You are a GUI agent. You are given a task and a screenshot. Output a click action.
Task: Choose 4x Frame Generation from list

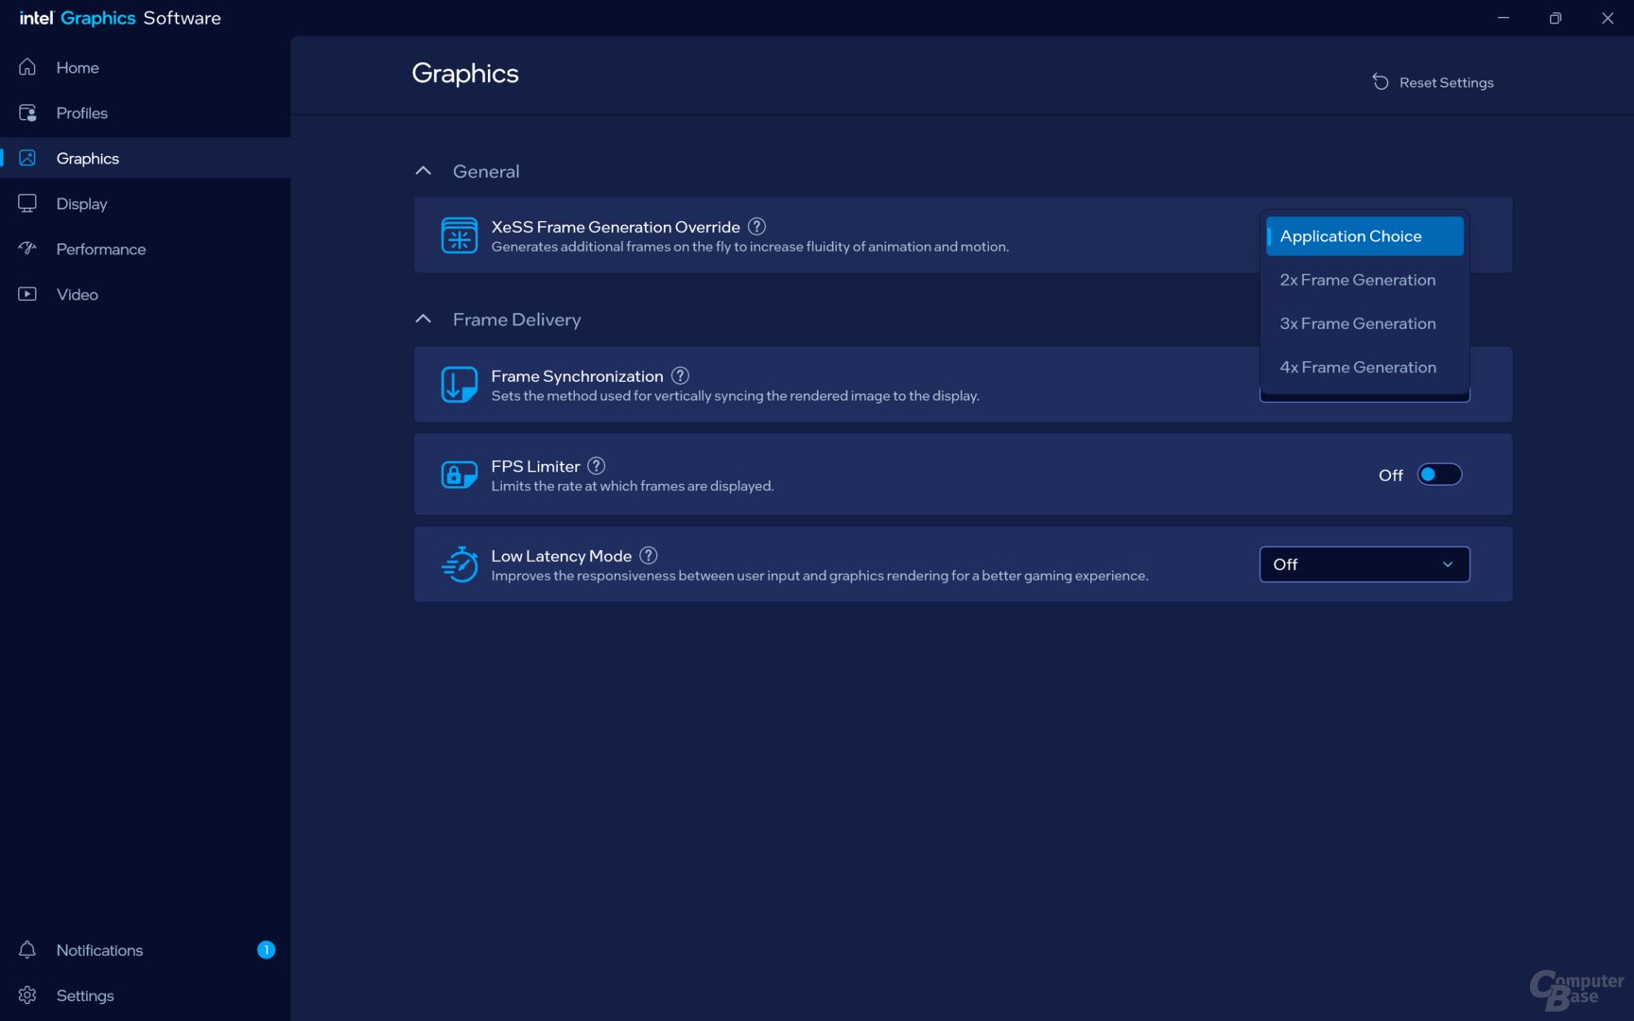tap(1357, 367)
